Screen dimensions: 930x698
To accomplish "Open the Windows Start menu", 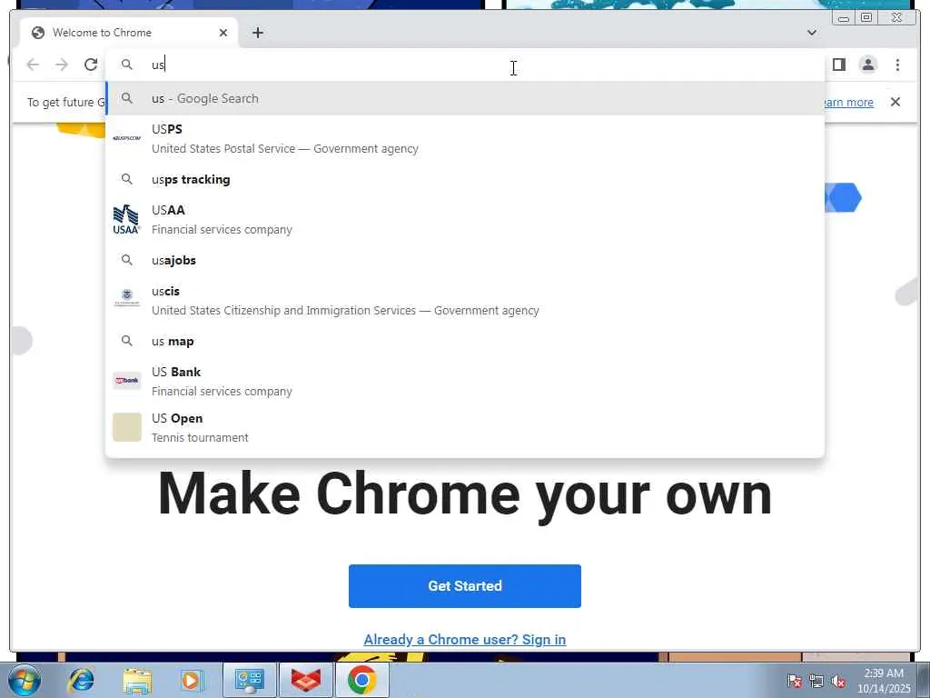I will coord(25,680).
